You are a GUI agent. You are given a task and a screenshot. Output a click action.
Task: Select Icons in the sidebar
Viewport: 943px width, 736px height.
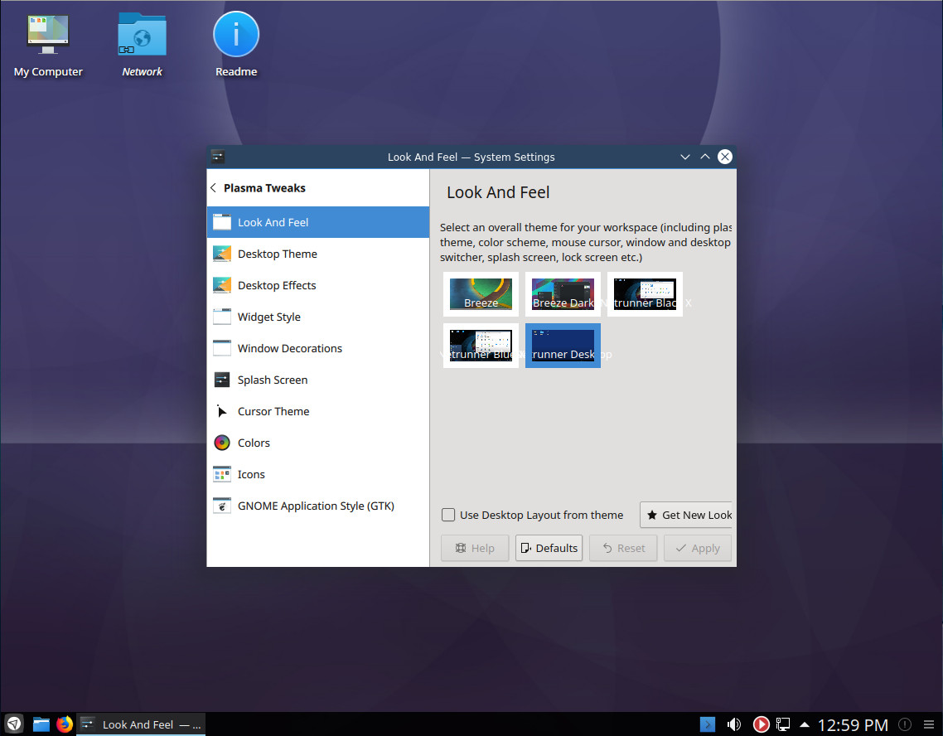[317, 474]
